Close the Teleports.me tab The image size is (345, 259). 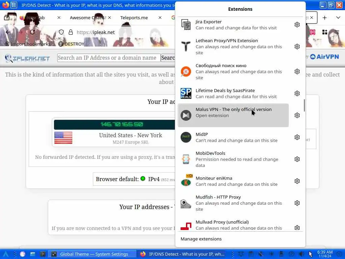pos(160,18)
